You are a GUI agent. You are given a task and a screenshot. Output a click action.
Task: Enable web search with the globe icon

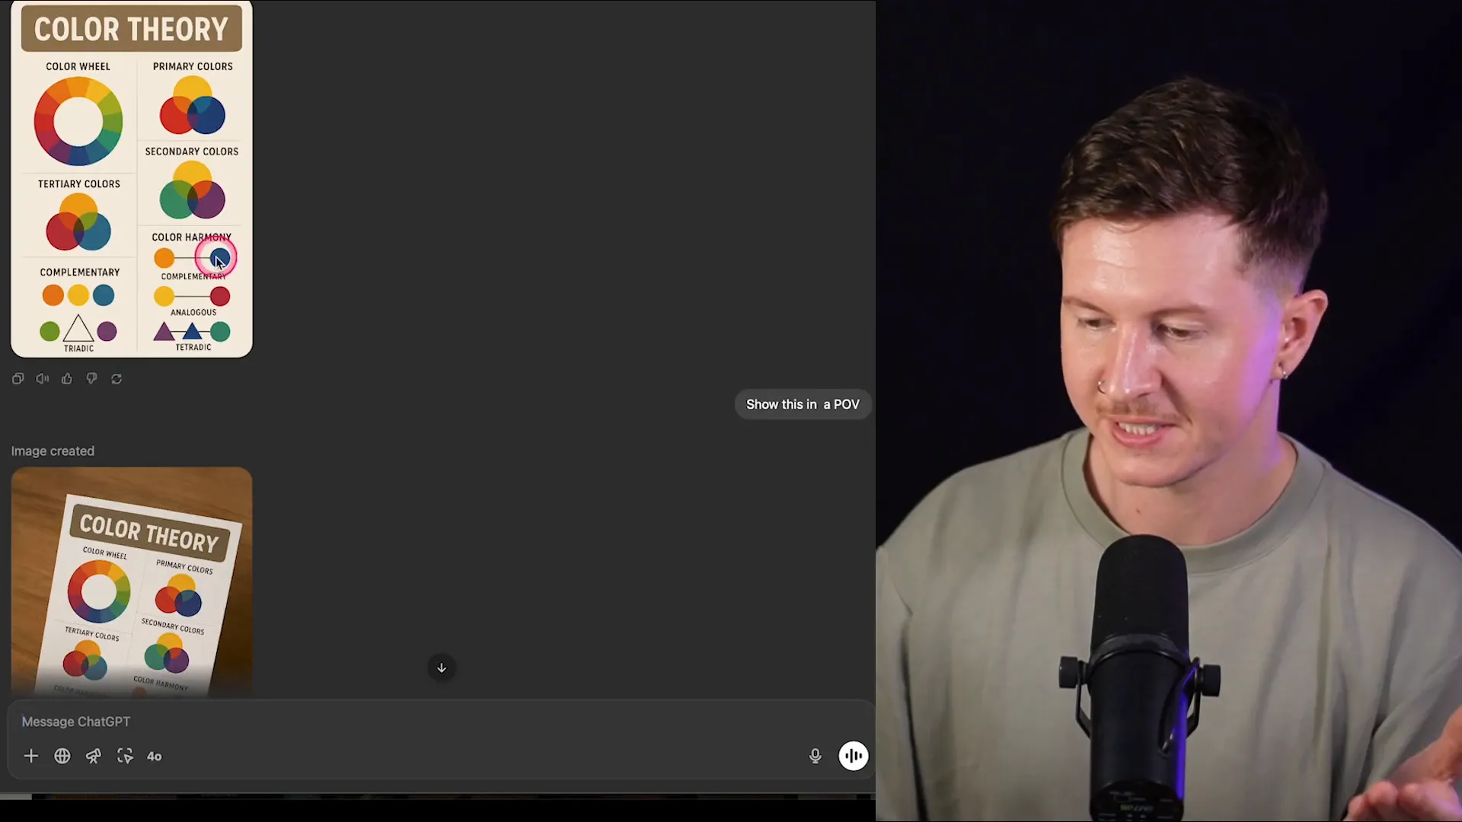click(x=62, y=756)
